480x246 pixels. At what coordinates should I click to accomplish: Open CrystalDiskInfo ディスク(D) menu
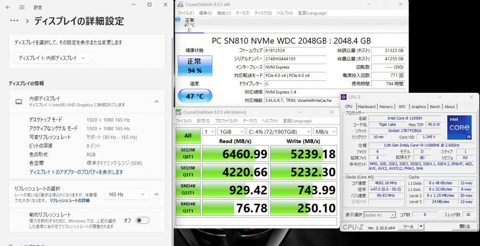(x=263, y=13)
